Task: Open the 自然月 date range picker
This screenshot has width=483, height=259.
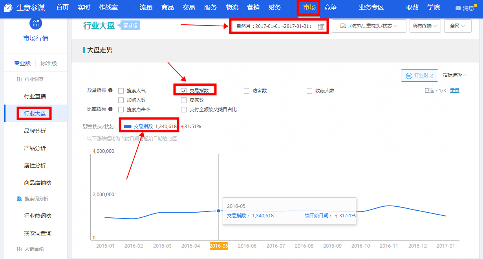Action: coord(279,26)
